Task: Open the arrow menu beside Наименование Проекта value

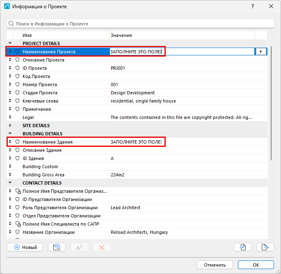Action: coord(261,52)
